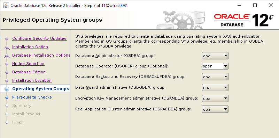The image size is (279, 138).
Task: Click 'Data Guard administrative (OSDGDBA) group:' label
Action: tap(121, 88)
